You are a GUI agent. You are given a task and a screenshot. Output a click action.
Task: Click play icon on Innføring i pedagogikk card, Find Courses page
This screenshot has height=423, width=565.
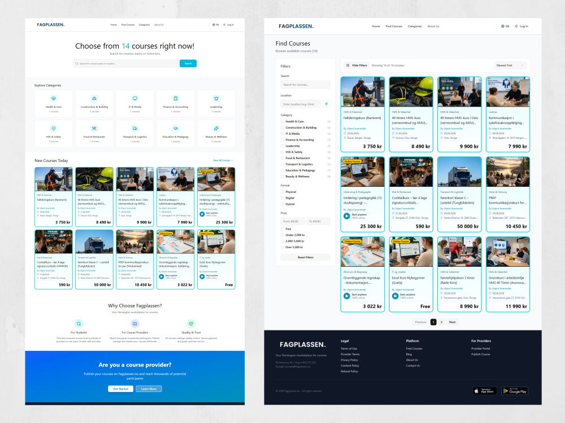click(x=347, y=216)
